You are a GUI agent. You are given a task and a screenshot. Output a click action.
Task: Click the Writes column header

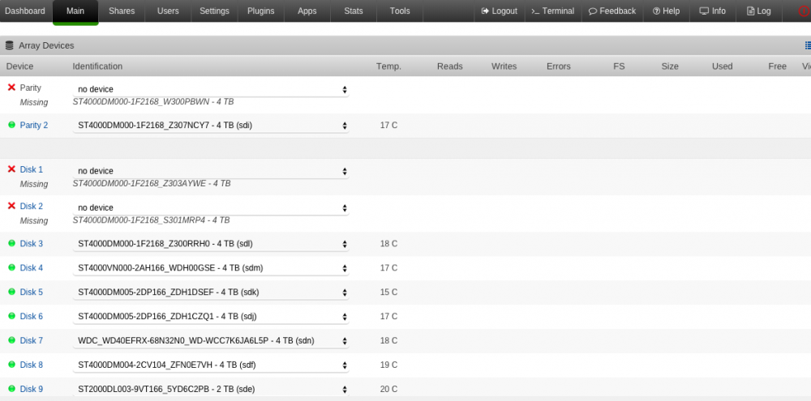tap(504, 66)
